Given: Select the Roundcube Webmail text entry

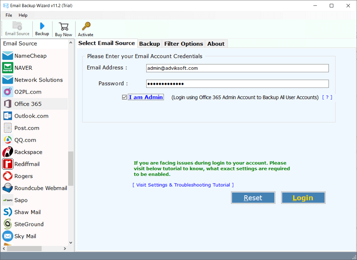Looking at the screenshot, I should (41, 188).
